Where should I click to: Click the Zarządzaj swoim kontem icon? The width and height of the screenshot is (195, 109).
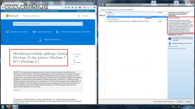click(x=7, y=32)
